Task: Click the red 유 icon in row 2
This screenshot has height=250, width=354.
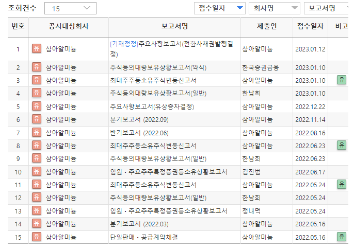Action: point(37,67)
